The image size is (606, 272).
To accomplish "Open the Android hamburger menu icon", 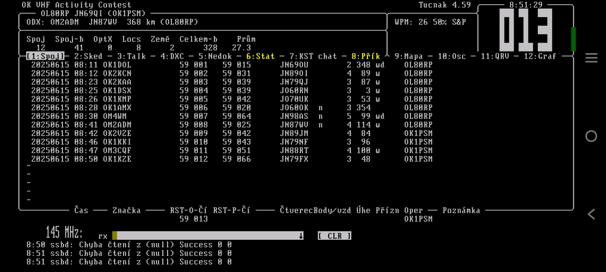I will 591,58.
